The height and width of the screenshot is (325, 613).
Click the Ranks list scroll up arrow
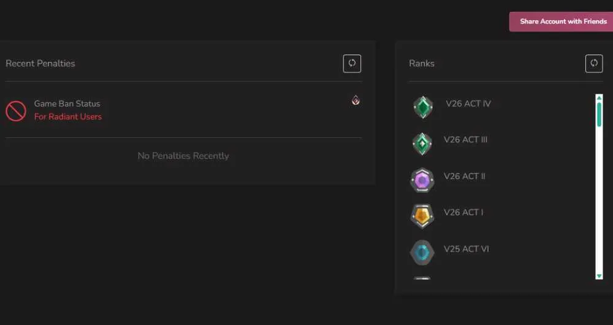pyautogui.click(x=599, y=97)
